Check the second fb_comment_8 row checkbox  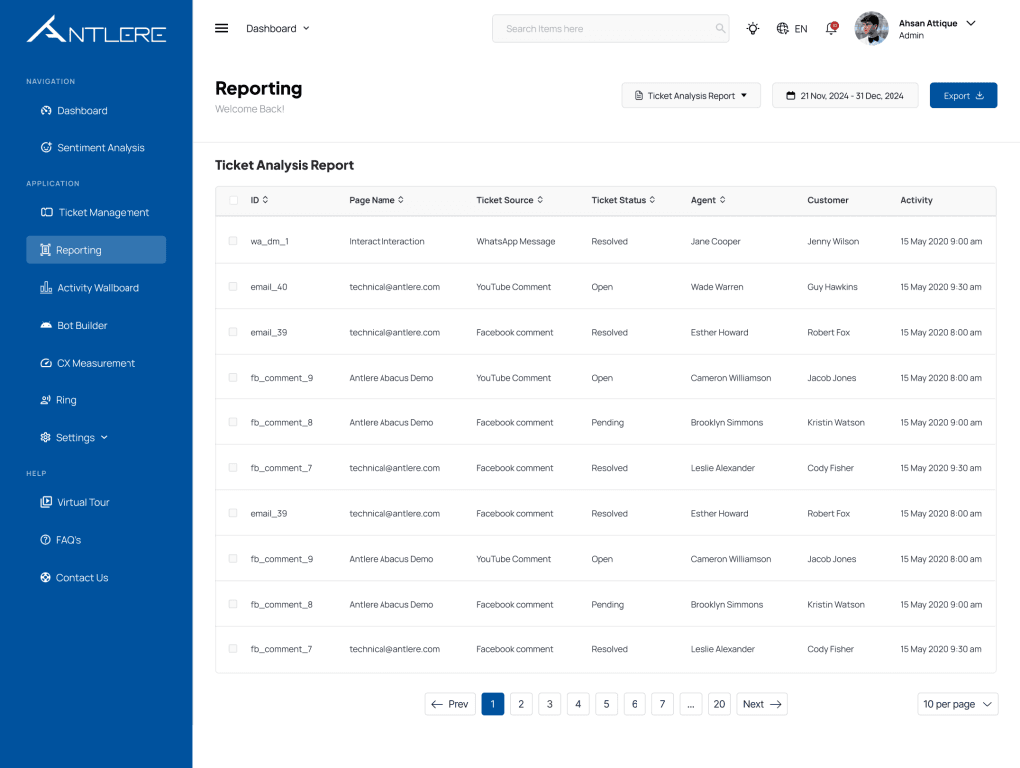(233, 604)
